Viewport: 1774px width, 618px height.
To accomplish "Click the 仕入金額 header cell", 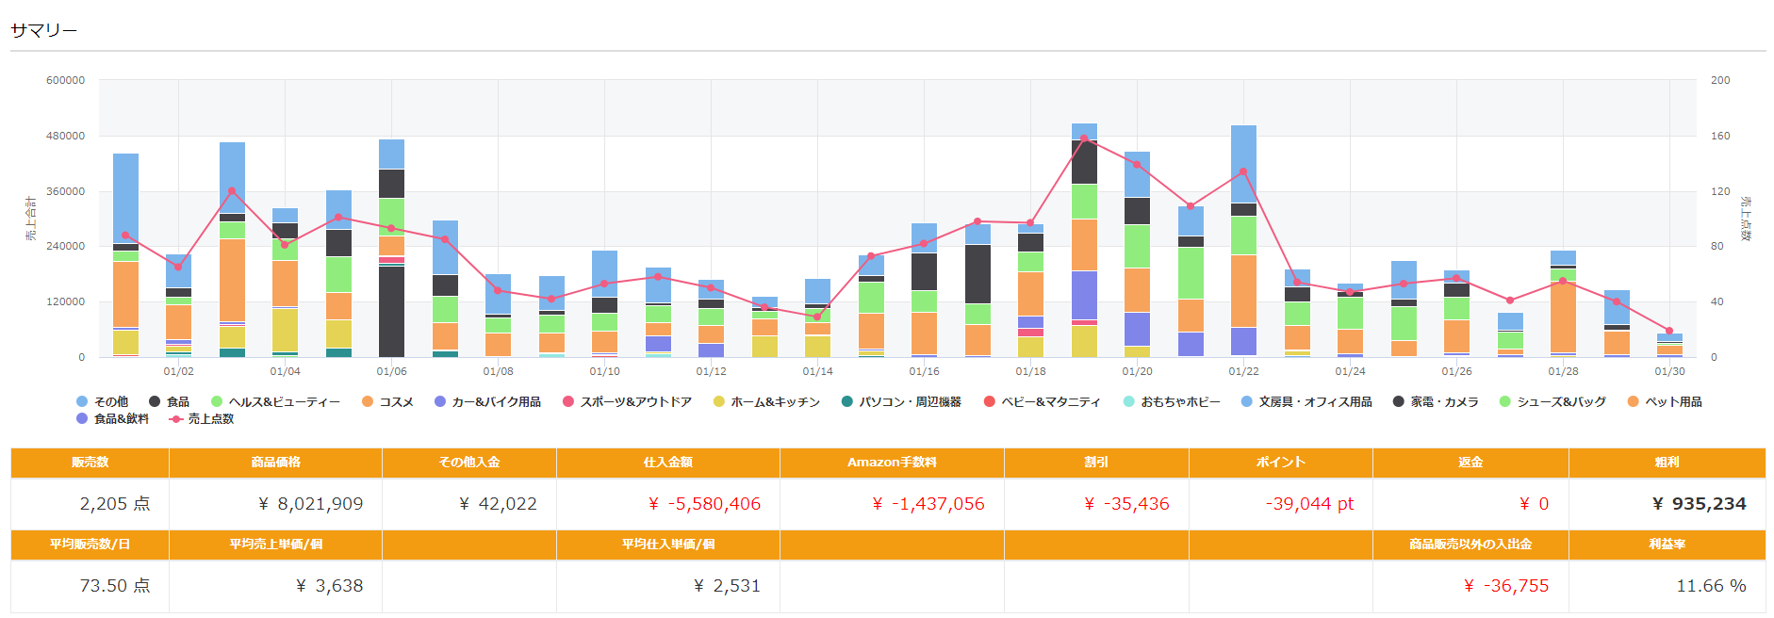I will (x=667, y=463).
